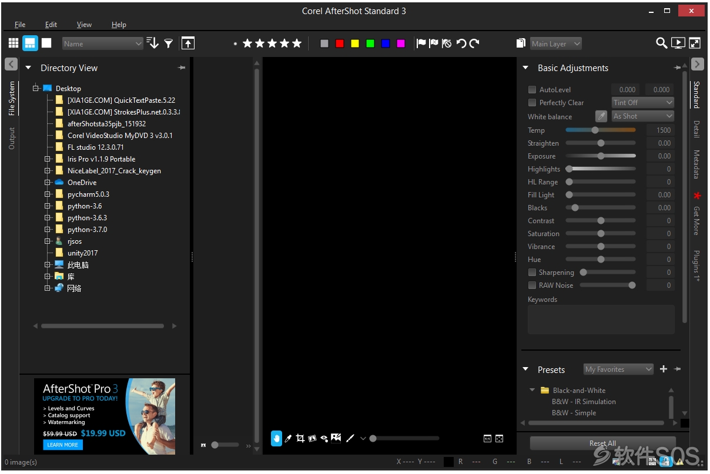The image size is (710, 474).
Task: Set rating to one star
Action: point(247,43)
